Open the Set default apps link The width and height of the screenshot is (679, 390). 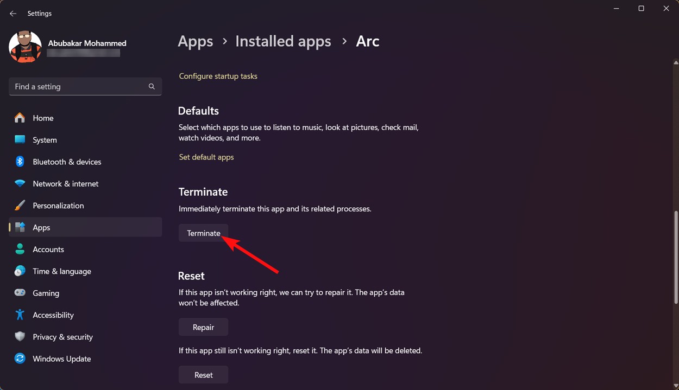pyautogui.click(x=206, y=157)
